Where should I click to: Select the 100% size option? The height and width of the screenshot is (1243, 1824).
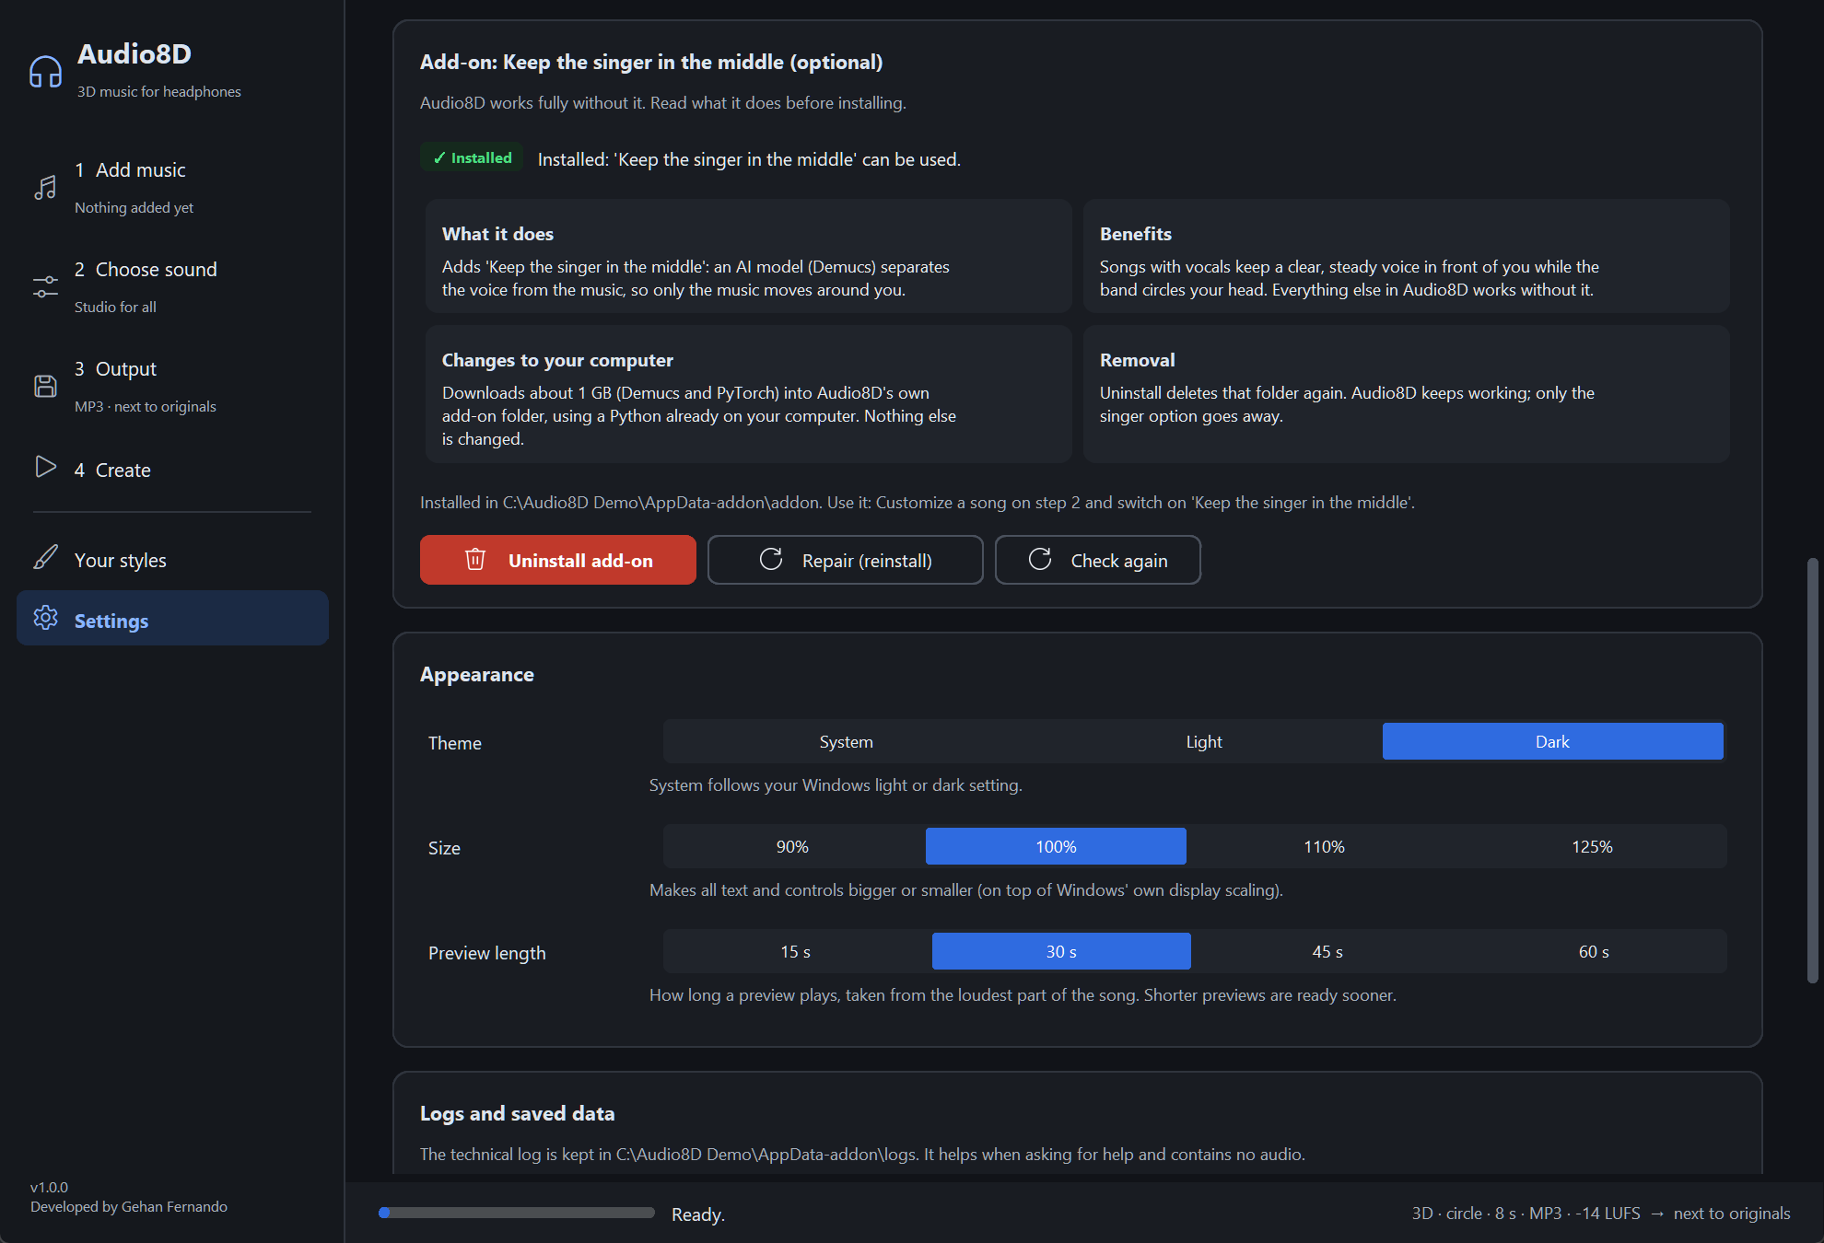[1056, 846]
